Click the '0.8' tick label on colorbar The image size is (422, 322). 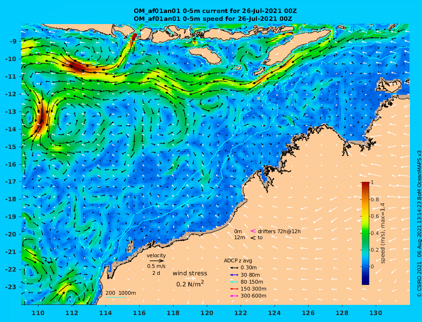pos(375,199)
